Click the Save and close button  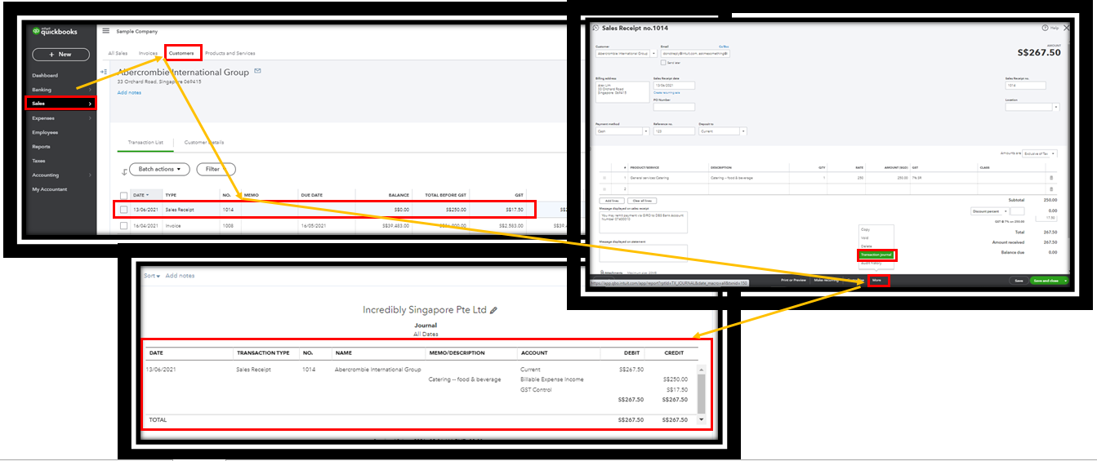point(1045,280)
